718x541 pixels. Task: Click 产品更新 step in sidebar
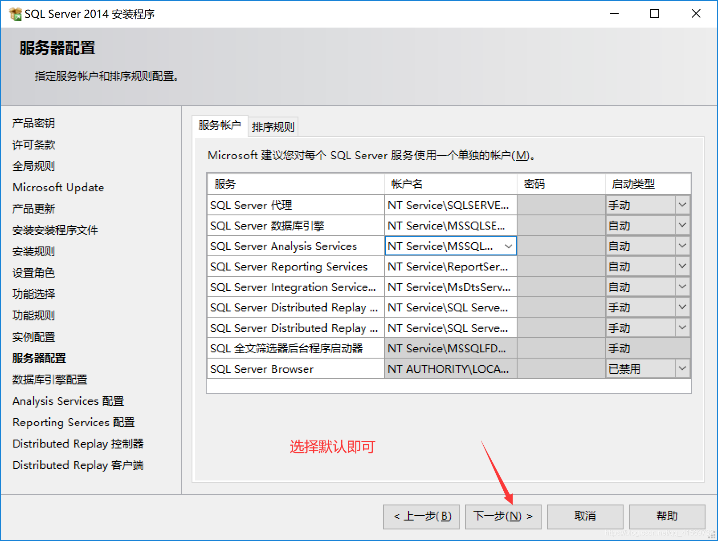pyautogui.click(x=34, y=209)
